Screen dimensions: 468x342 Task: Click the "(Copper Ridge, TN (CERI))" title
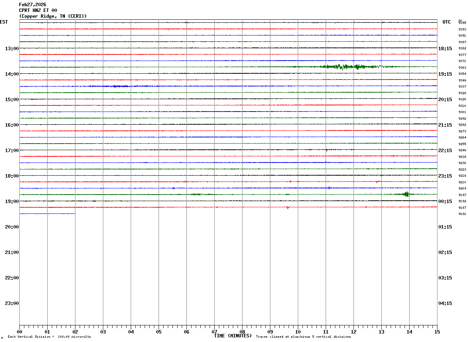point(53,16)
